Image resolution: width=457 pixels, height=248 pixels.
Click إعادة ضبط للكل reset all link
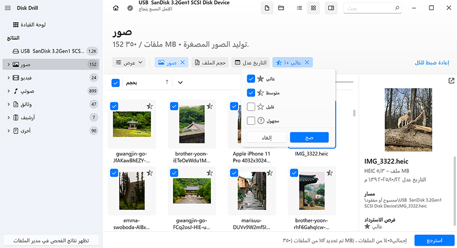[432, 63]
